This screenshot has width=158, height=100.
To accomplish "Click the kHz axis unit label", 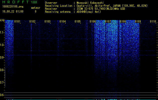I will point(2,20).
